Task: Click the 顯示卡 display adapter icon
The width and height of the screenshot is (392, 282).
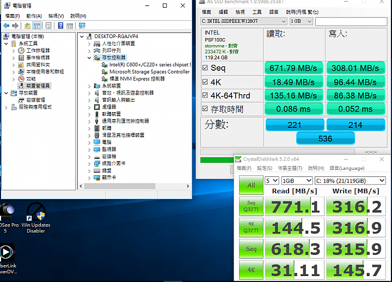Action: [x=97, y=177]
